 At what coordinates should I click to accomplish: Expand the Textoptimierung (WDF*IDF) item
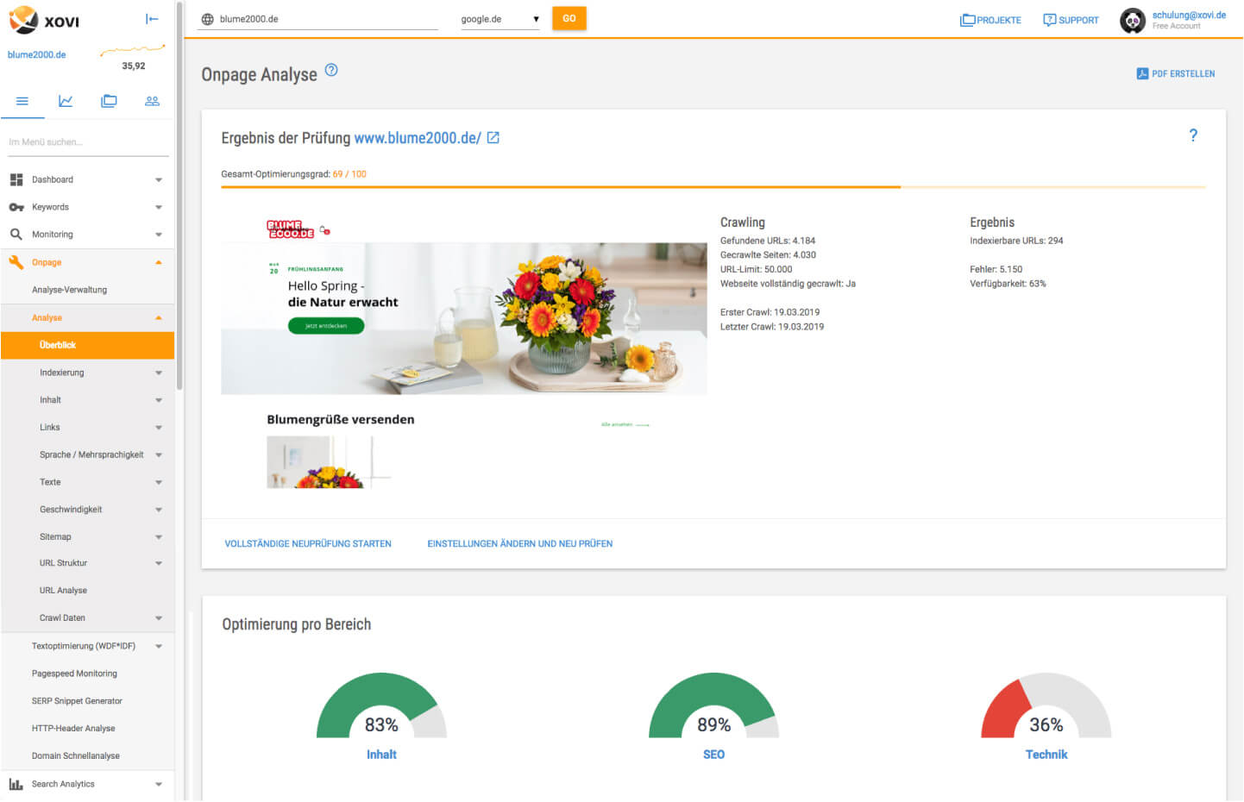pos(159,647)
